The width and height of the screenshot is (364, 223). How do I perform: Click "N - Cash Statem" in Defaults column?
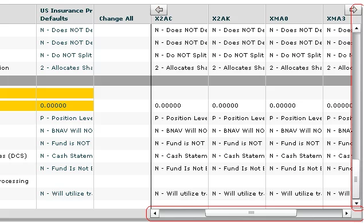[66, 156]
